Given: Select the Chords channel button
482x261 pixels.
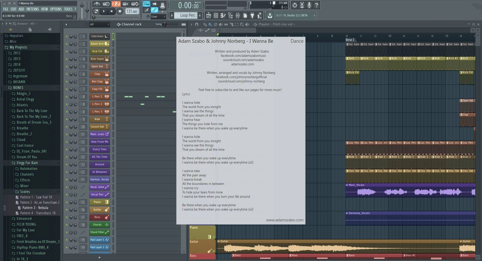Looking at the screenshot, I should pos(100,225).
